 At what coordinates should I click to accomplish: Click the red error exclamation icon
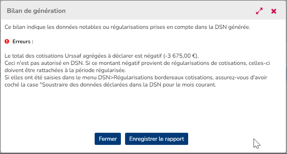coord(7,41)
